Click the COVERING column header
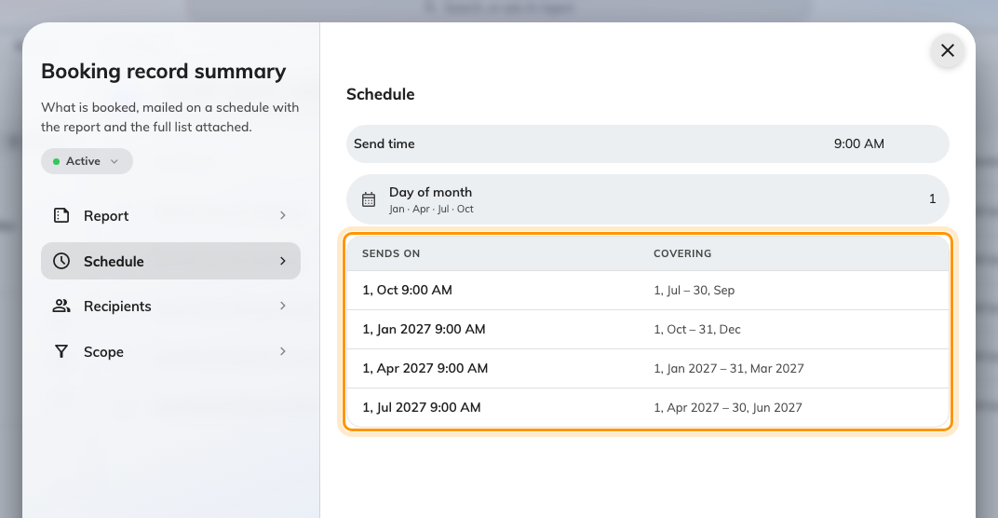The width and height of the screenshot is (998, 518). tap(682, 253)
